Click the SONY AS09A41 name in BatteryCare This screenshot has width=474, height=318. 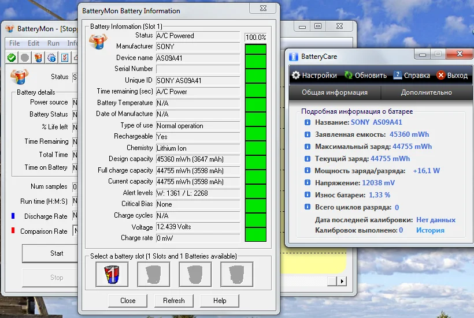tap(376, 122)
